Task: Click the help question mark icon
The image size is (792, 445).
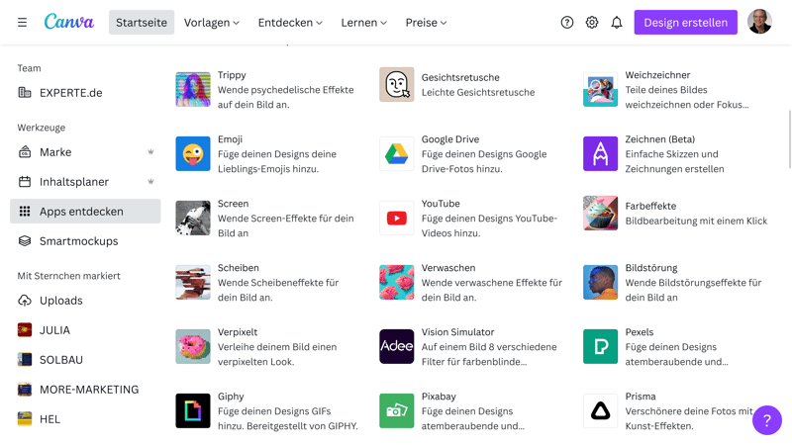Action: pos(567,22)
